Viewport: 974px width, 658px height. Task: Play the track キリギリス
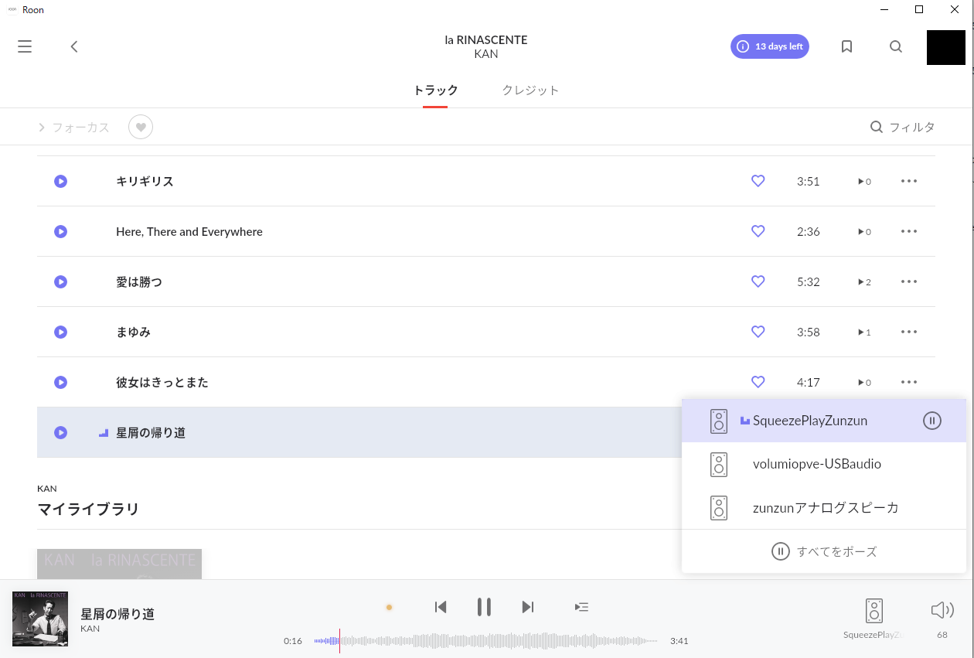[60, 181]
